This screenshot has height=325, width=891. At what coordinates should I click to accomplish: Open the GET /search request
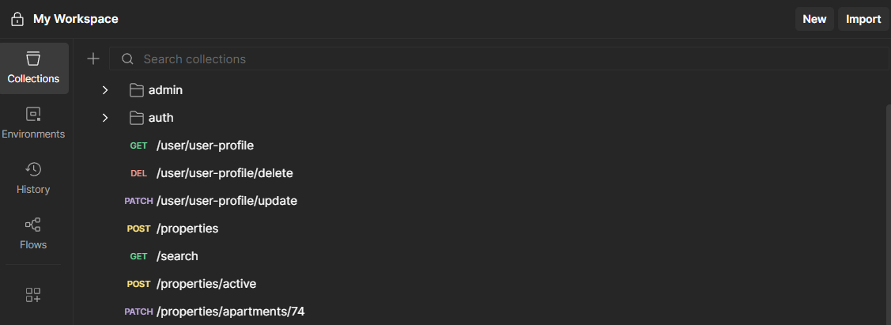pyautogui.click(x=177, y=256)
